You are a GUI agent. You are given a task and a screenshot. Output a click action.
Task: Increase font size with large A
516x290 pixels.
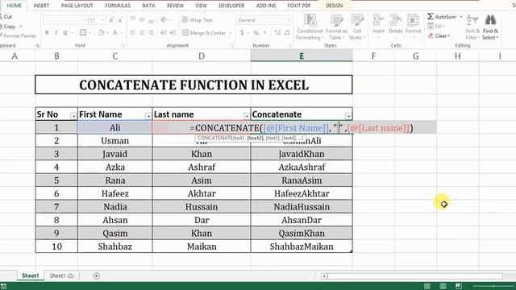111,20
